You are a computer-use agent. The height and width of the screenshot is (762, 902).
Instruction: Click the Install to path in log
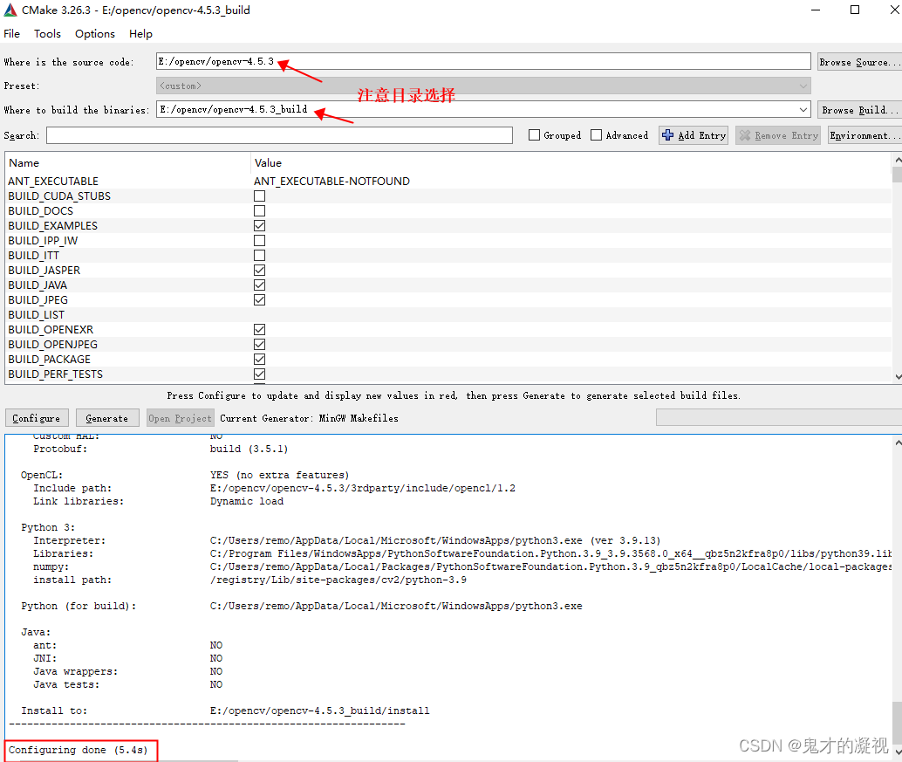320,711
